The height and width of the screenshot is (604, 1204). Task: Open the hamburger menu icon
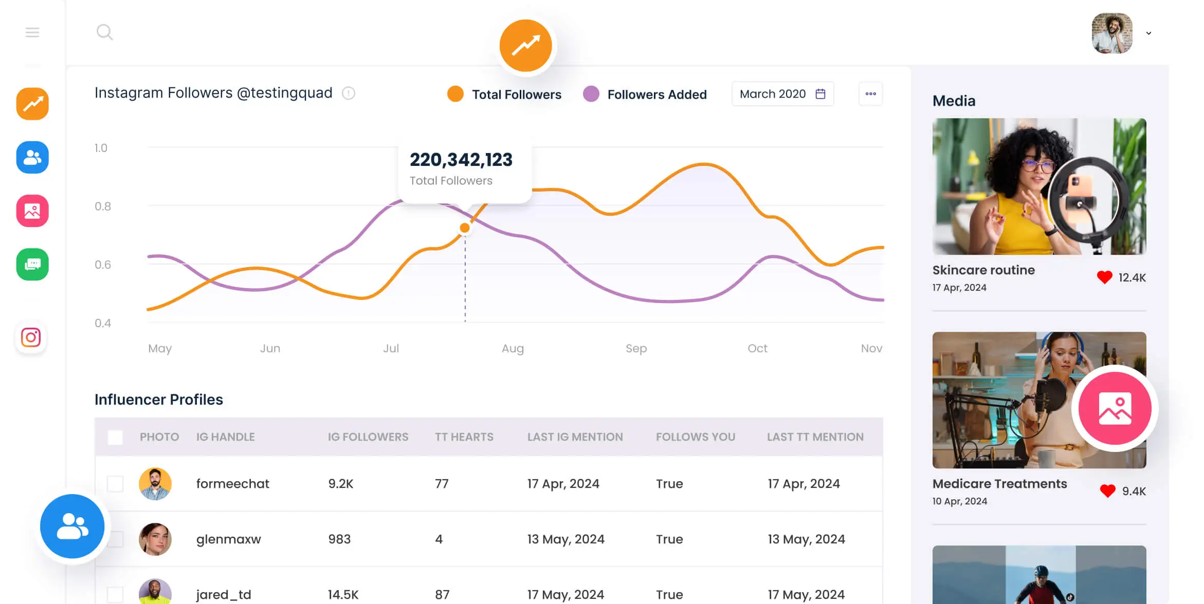(x=32, y=33)
